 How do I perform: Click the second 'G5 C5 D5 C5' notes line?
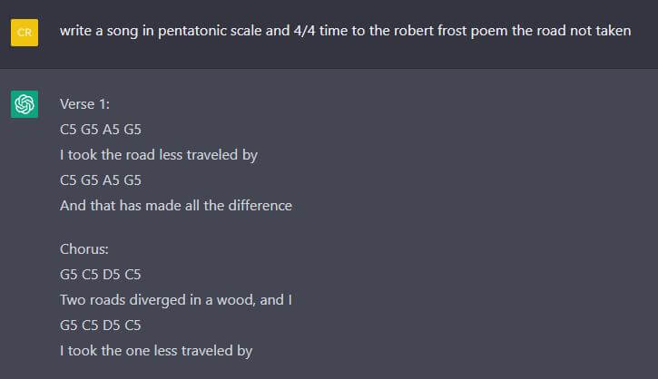(x=101, y=326)
